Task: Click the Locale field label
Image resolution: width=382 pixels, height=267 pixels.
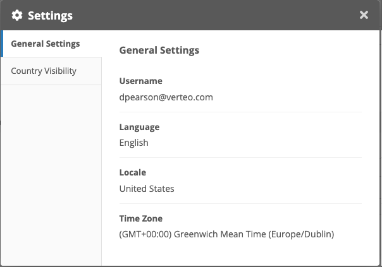Action: click(132, 172)
